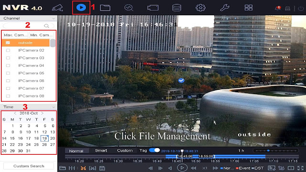Check IPCamera 03 checkbox

8,58
